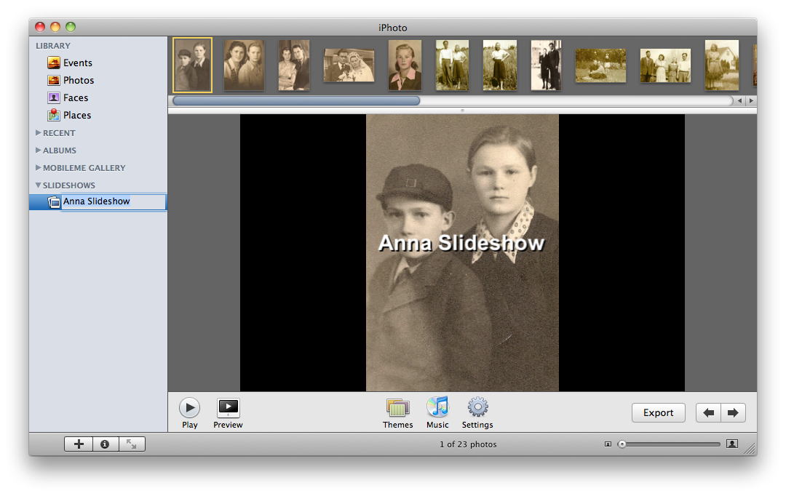Open the Themes chooser
This screenshot has height=496, width=786.
pyautogui.click(x=397, y=408)
